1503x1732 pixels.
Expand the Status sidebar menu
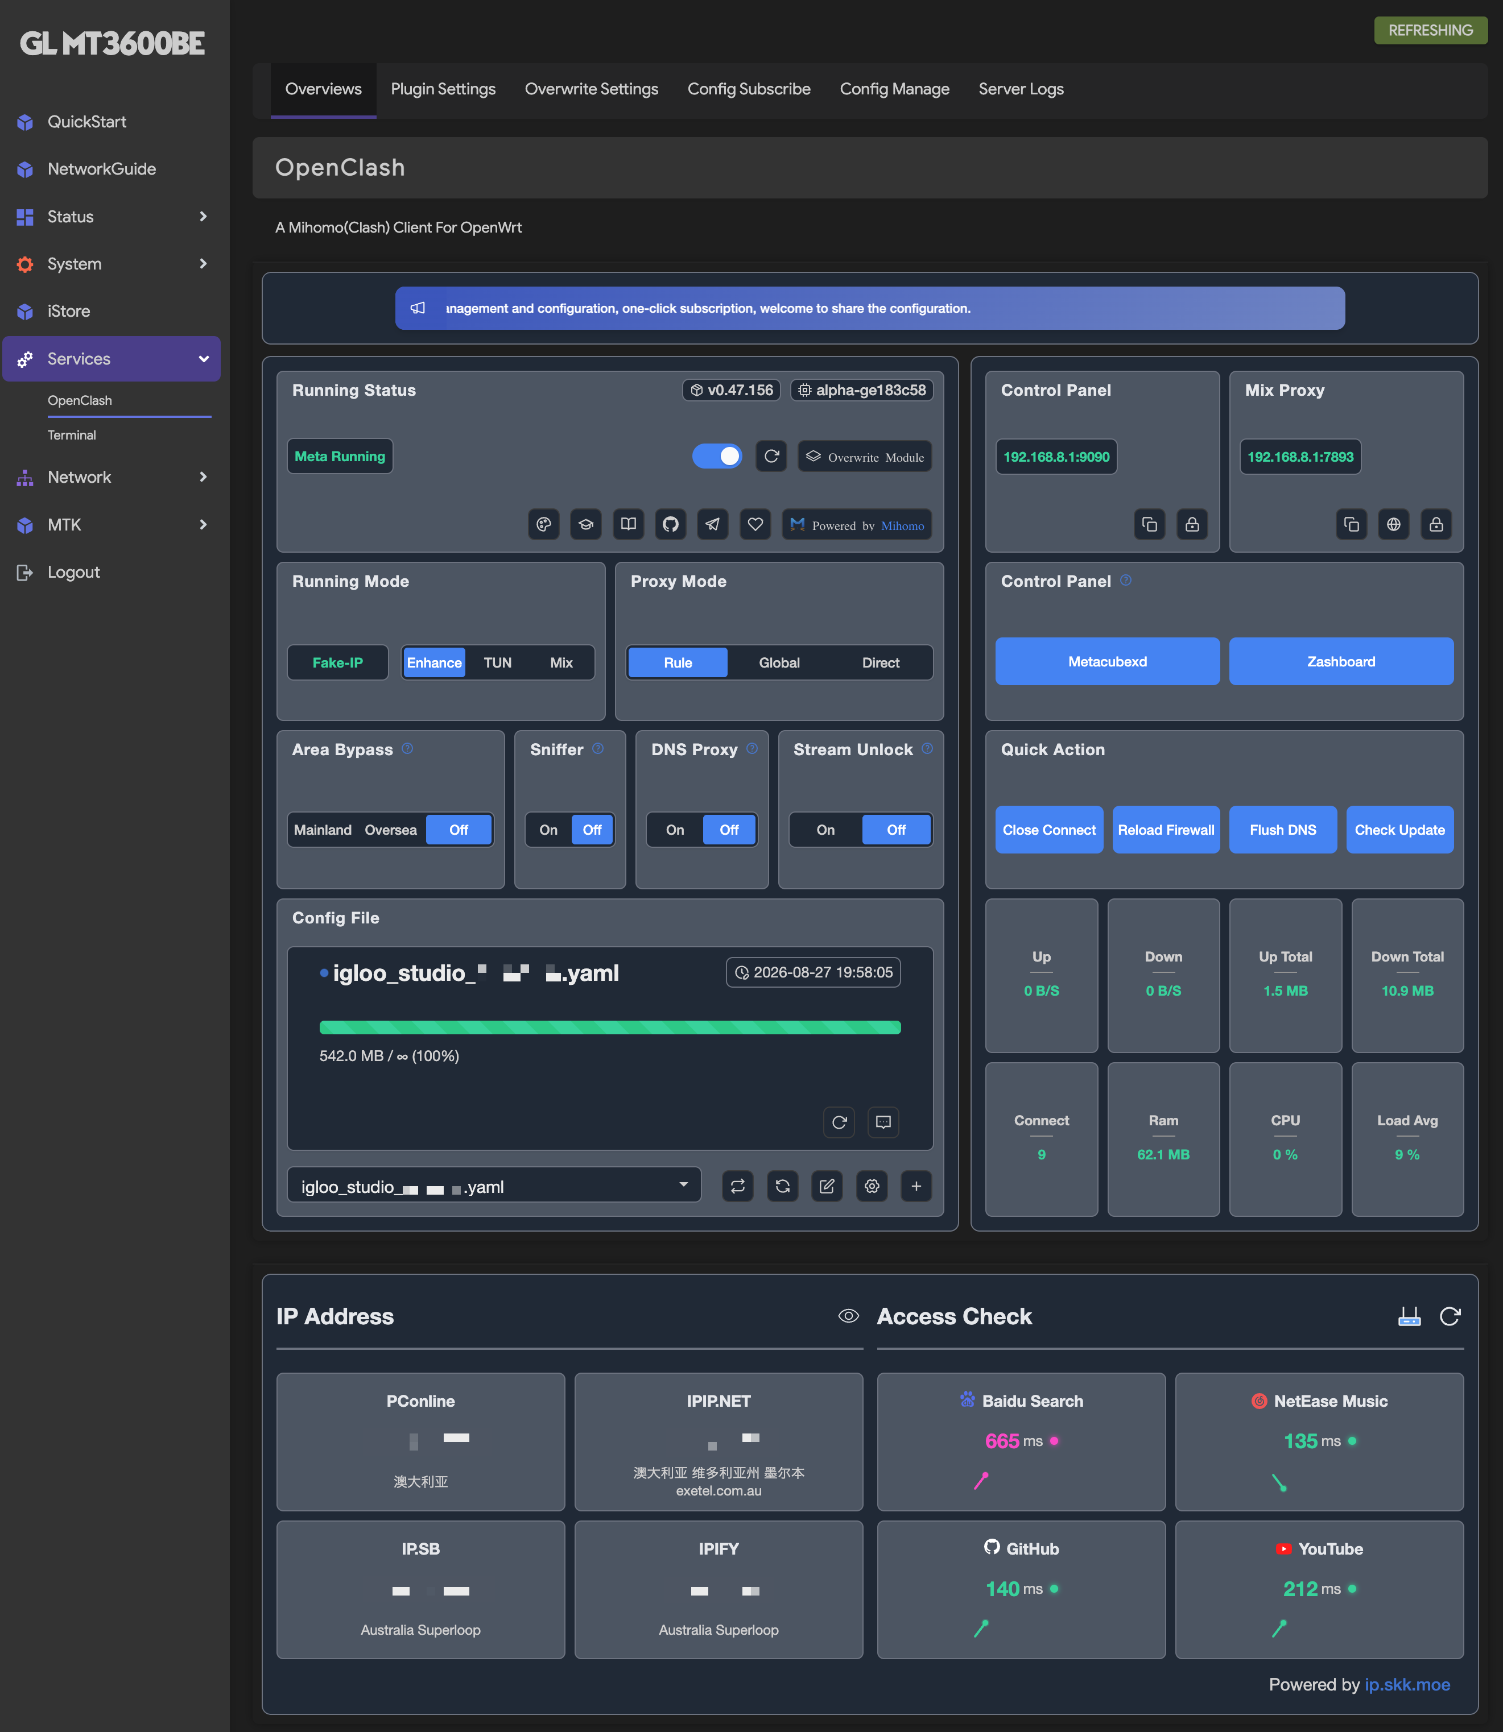[112, 216]
